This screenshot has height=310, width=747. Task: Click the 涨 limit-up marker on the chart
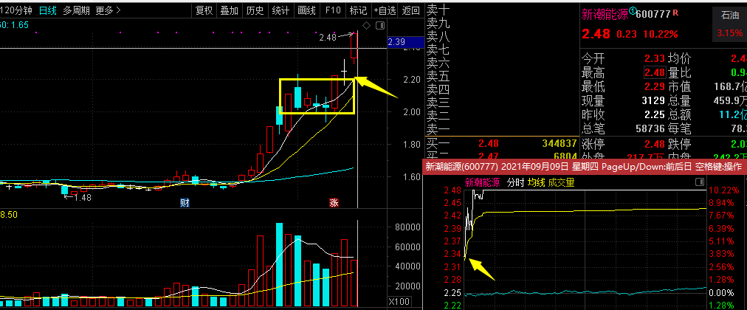tap(334, 202)
